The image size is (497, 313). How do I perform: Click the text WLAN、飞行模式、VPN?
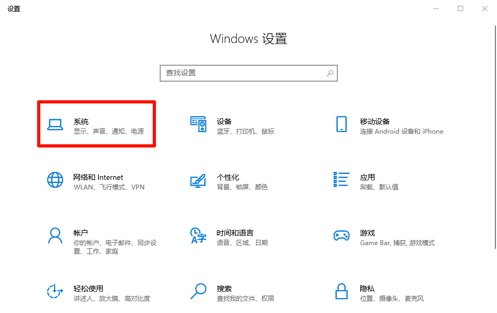coord(109,187)
